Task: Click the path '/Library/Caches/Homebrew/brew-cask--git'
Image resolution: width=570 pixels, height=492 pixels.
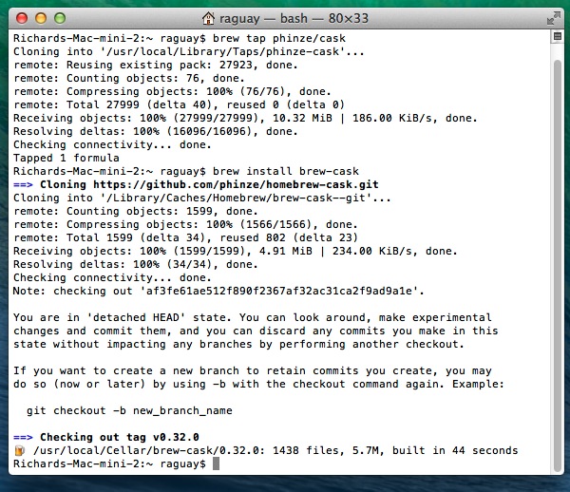Action: coord(236,199)
